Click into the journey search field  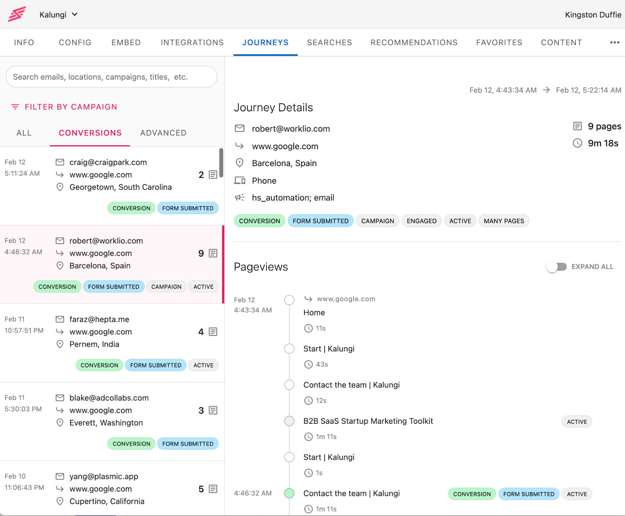coord(111,77)
